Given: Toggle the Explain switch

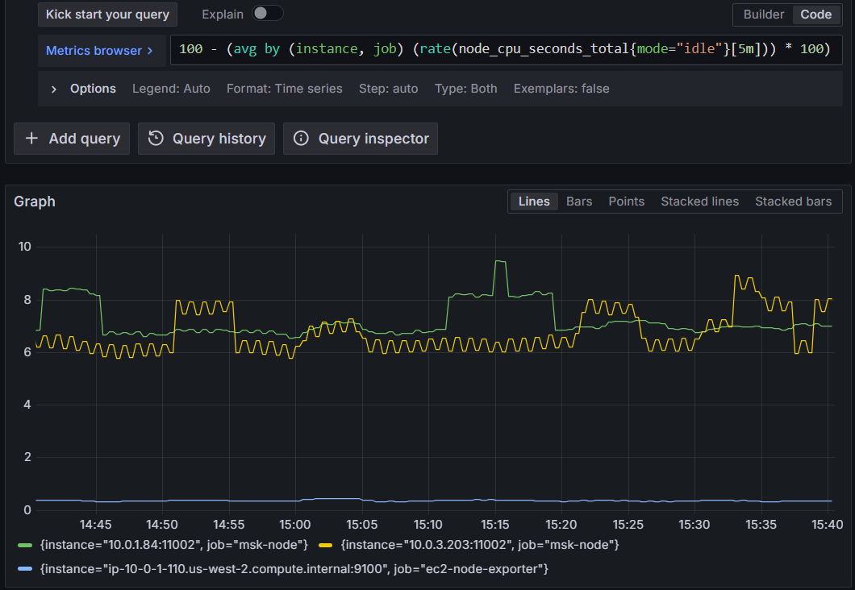Looking at the screenshot, I should pyautogui.click(x=267, y=14).
